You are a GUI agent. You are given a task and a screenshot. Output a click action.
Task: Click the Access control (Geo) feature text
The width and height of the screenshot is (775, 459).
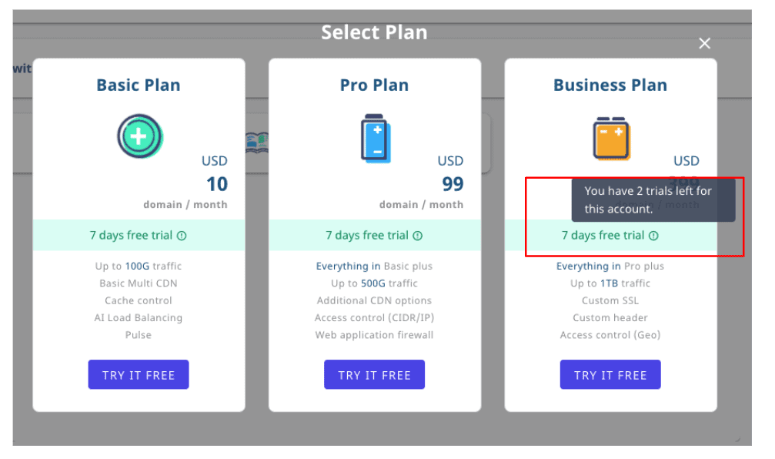pos(610,335)
